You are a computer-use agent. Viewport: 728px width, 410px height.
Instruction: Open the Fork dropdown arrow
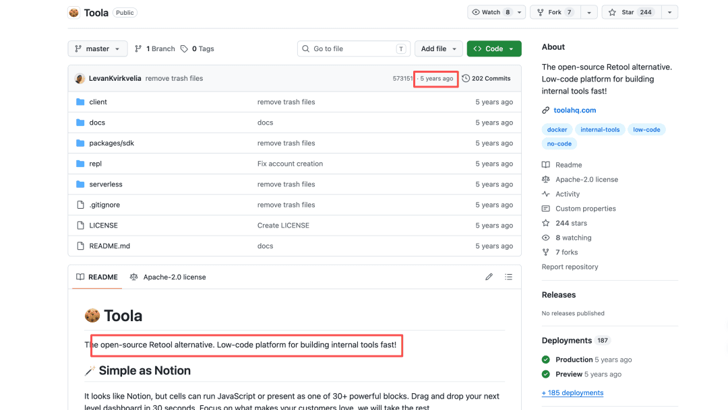pos(588,13)
